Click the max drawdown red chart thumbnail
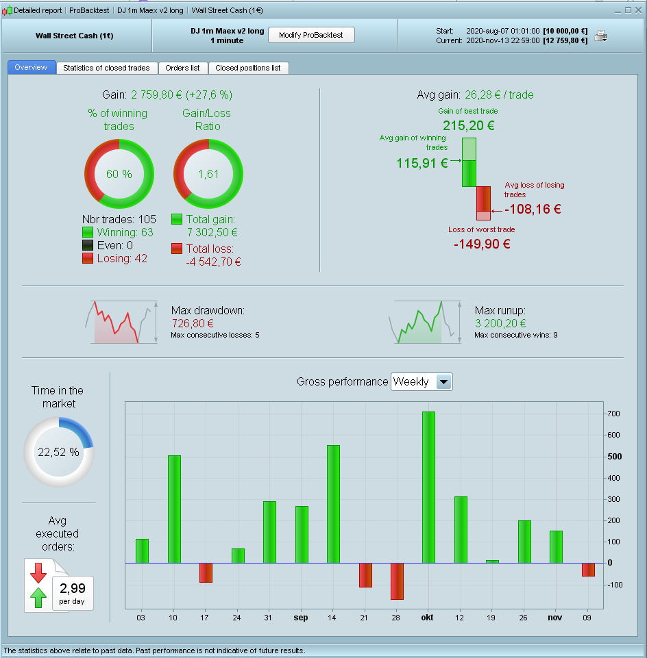The height and width of the screenshot is (658, 647). (x=121, y=322)
